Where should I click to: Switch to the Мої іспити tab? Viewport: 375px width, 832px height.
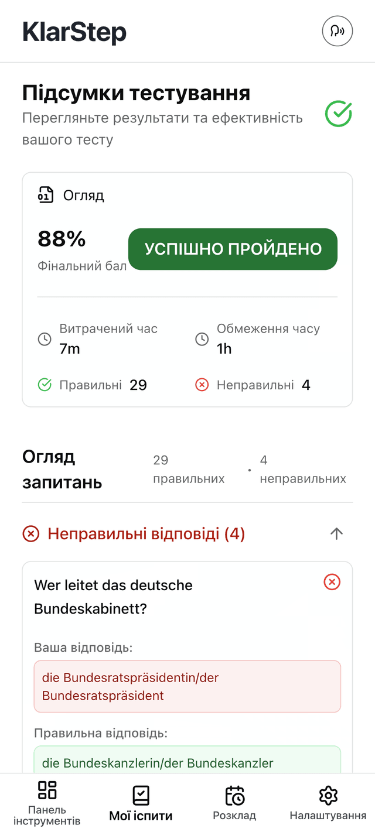pyautogui.click(x=141, y=802)
